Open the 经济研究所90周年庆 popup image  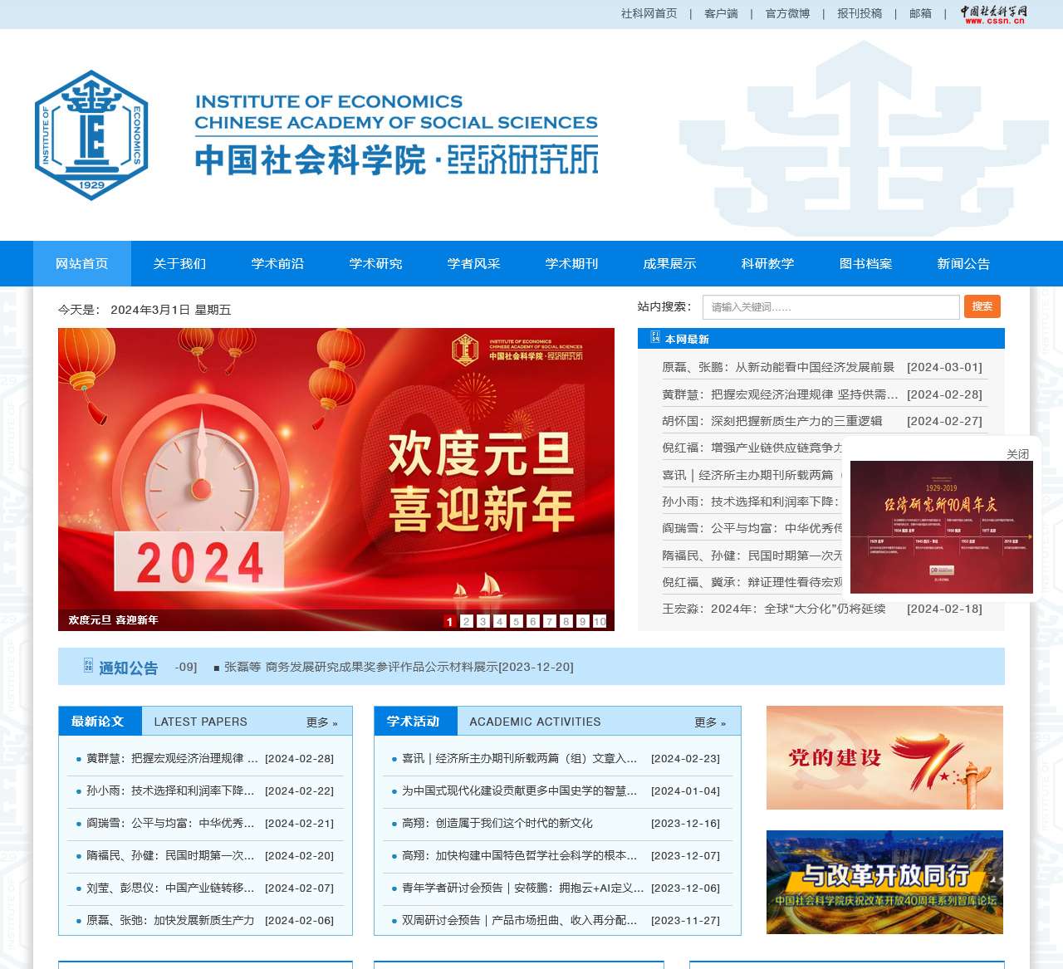tap(942, 527)
